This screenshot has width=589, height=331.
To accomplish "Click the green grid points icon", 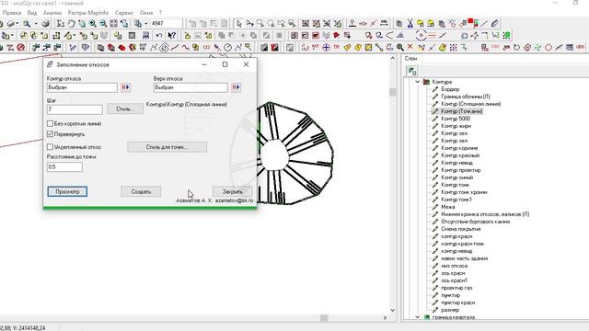I will pos(507,35).
